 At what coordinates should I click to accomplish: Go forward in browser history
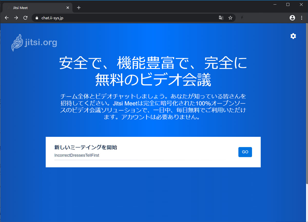coord(16,18)
